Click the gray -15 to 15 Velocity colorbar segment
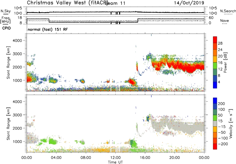This screenshot has height=164, width=236. [215, 124]
